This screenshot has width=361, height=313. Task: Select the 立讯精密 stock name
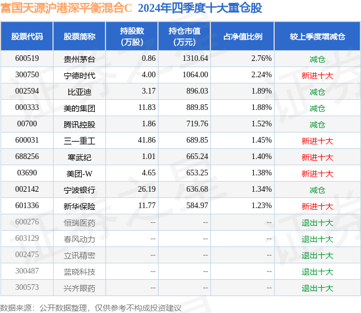click(80, 255)
